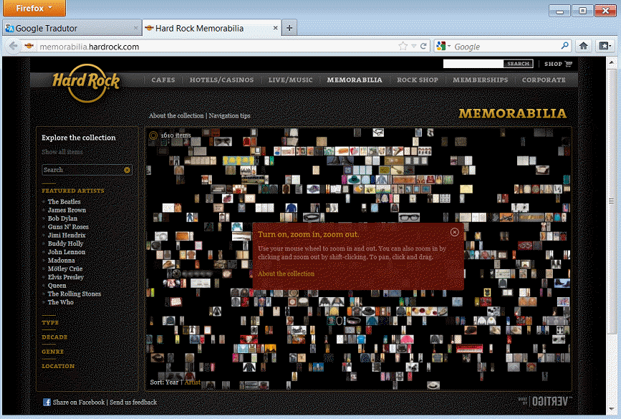Open the Memberships menu
The width and height of the screenshot is (621, 419).
pos(481,80)
